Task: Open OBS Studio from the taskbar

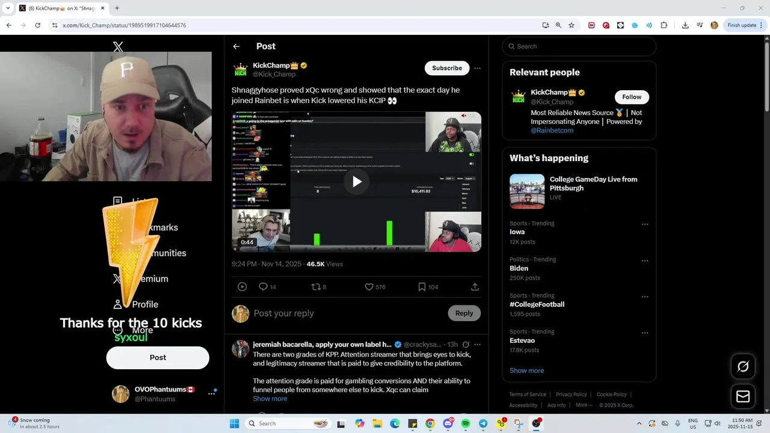Action: 536,423
